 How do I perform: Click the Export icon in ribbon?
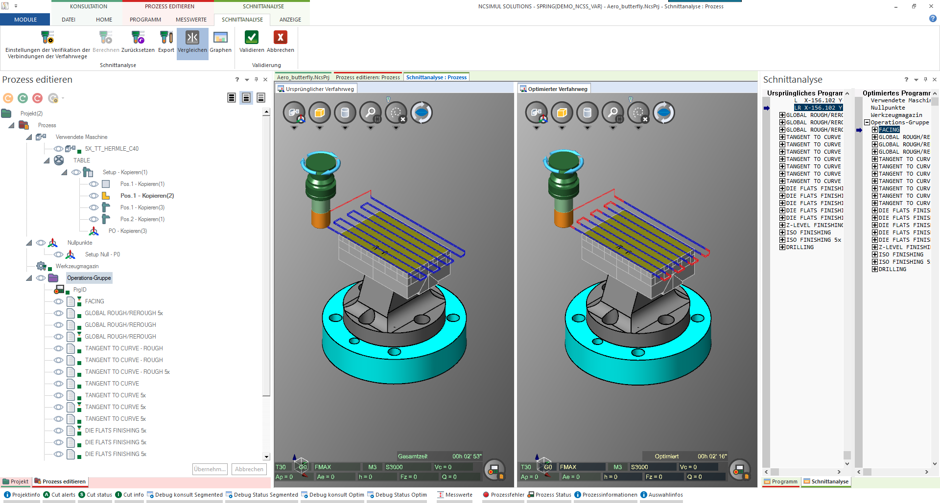166,38
